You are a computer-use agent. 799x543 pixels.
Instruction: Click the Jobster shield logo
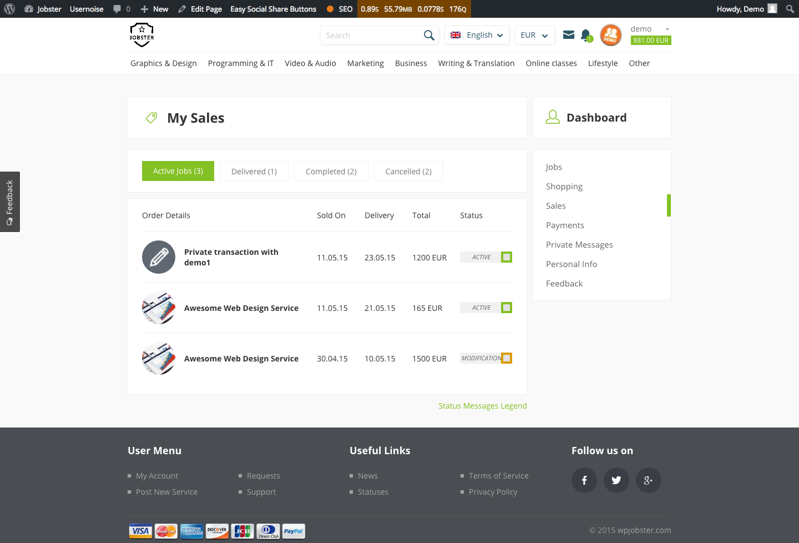[x=142, y=35]
